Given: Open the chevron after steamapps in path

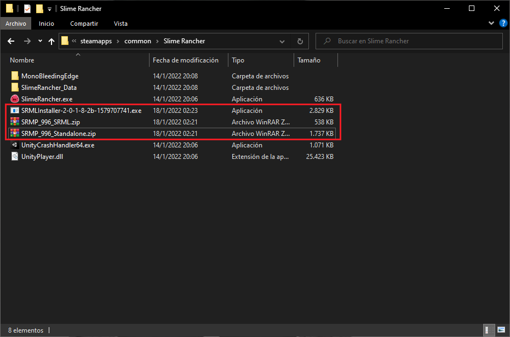Looking at the screenshot, I should 118,41.
